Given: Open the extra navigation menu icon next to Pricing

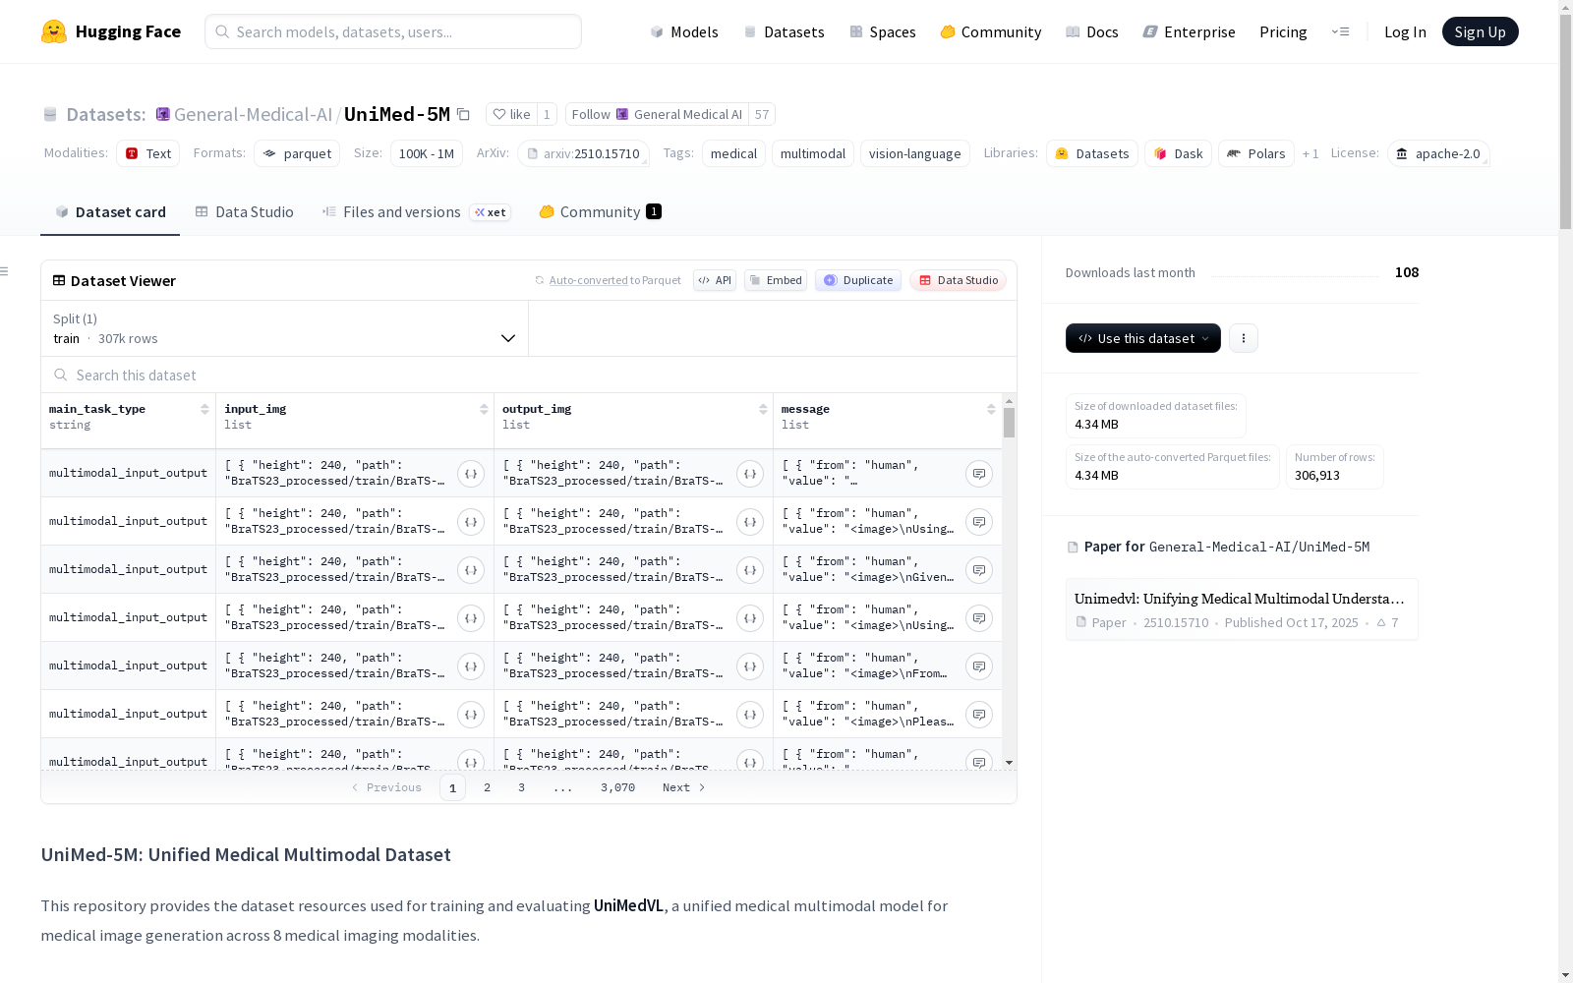Looking at the screenshot, I should coord(1340,31).
